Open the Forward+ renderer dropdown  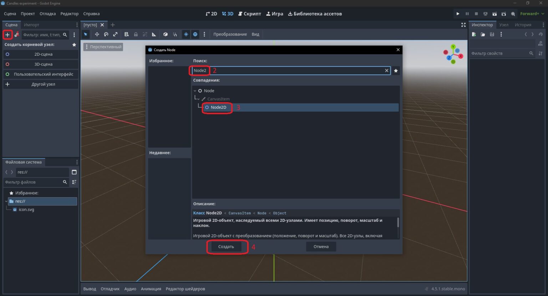click(x=532, y=14)
